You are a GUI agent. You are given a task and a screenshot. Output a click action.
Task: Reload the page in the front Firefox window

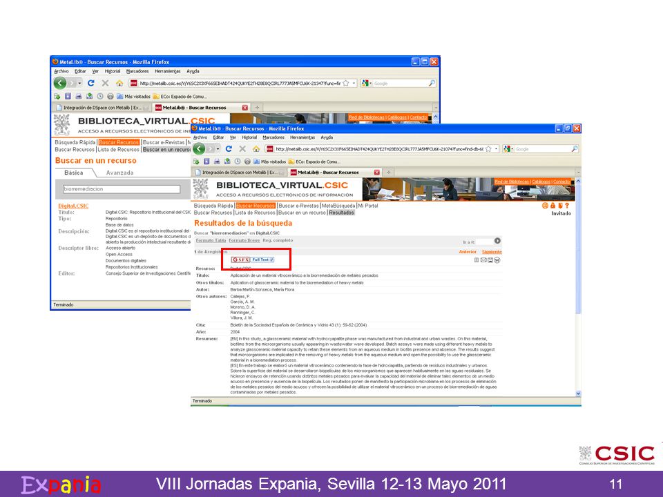(x=229, y=149)
